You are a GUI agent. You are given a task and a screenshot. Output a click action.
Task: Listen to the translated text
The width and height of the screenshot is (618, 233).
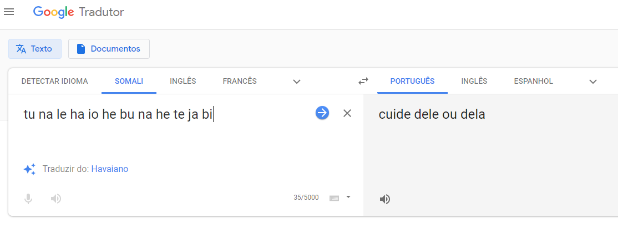tap(385, 199)
